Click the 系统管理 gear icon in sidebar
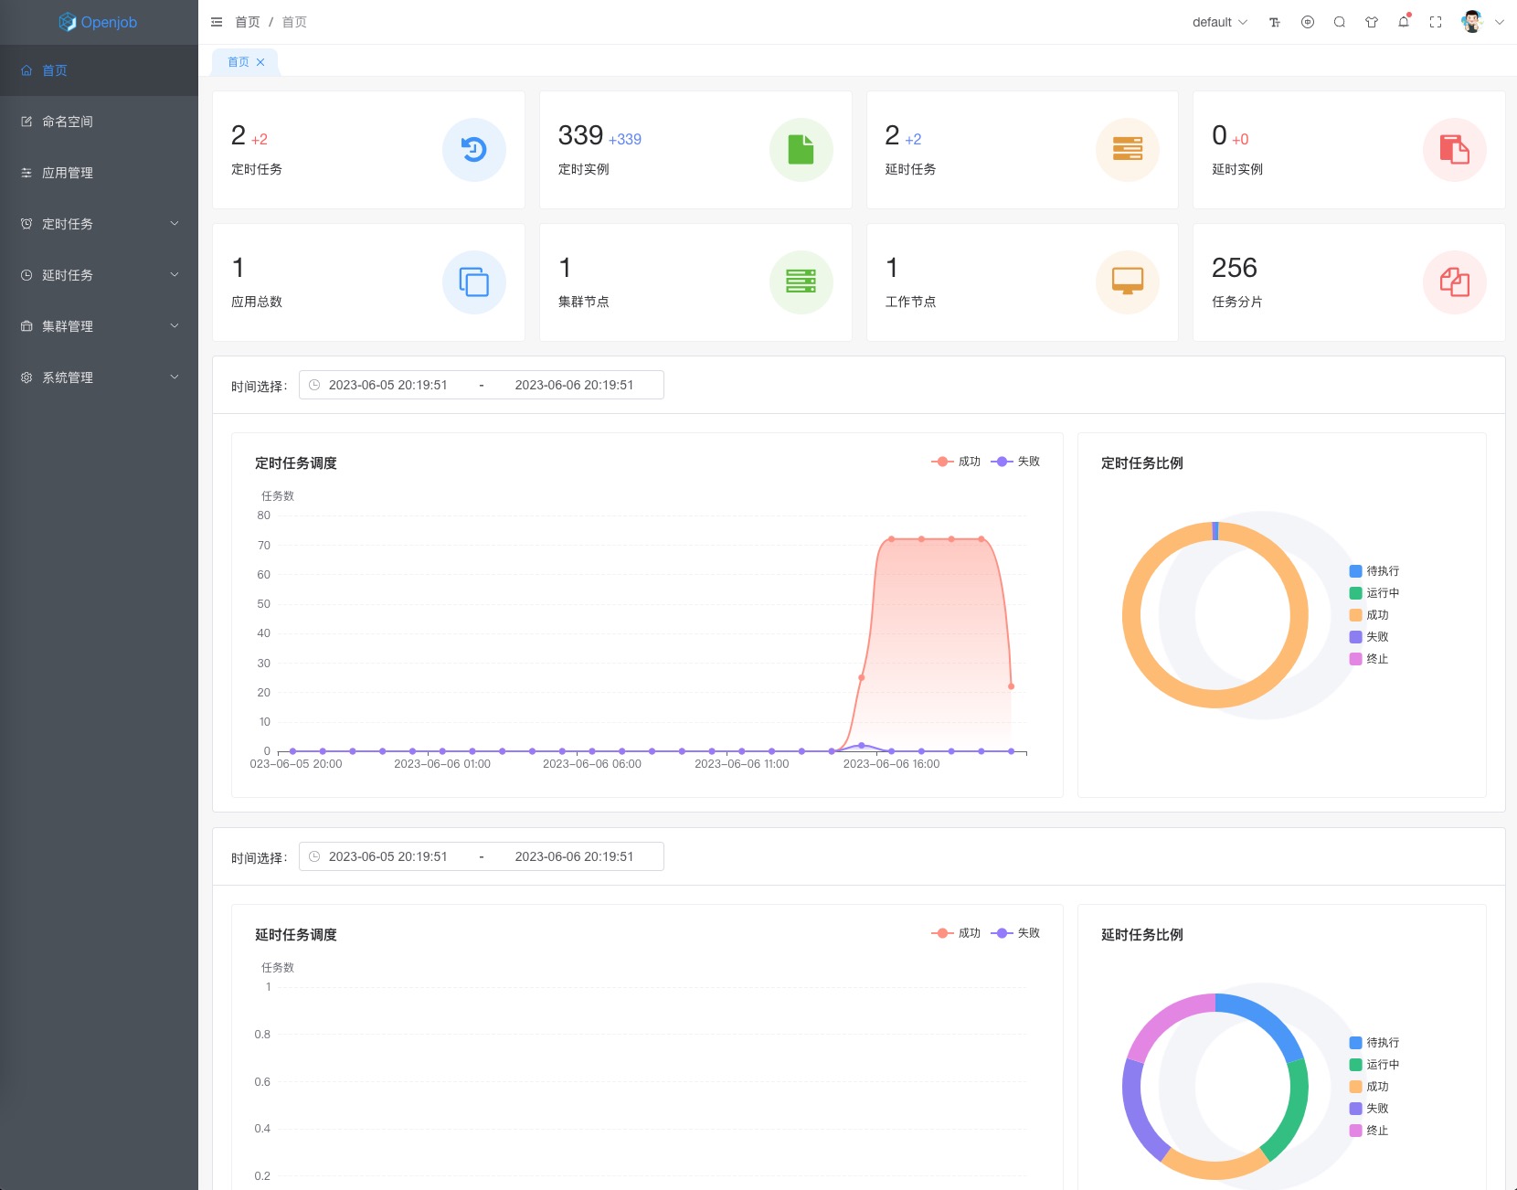Screen dimensions: 1517x1190 [x=27, y=377]
